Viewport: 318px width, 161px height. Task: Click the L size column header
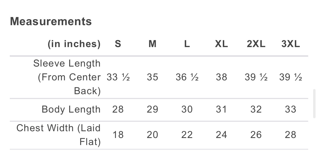[187, 44]
